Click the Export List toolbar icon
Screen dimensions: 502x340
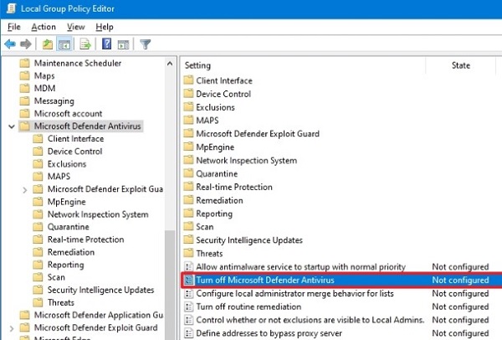pyautogui.click(x=85, y=44)
